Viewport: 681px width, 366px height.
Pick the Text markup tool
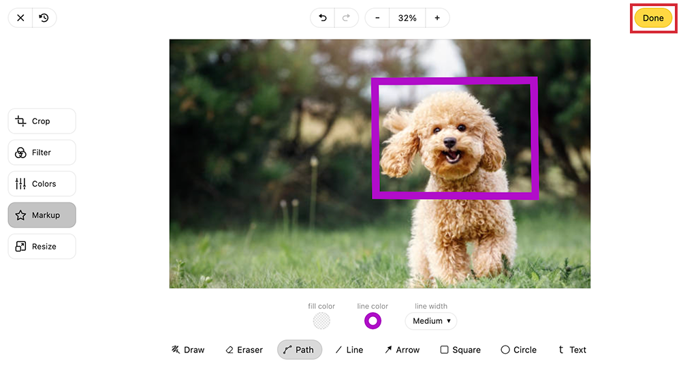(x=571, y=350)
